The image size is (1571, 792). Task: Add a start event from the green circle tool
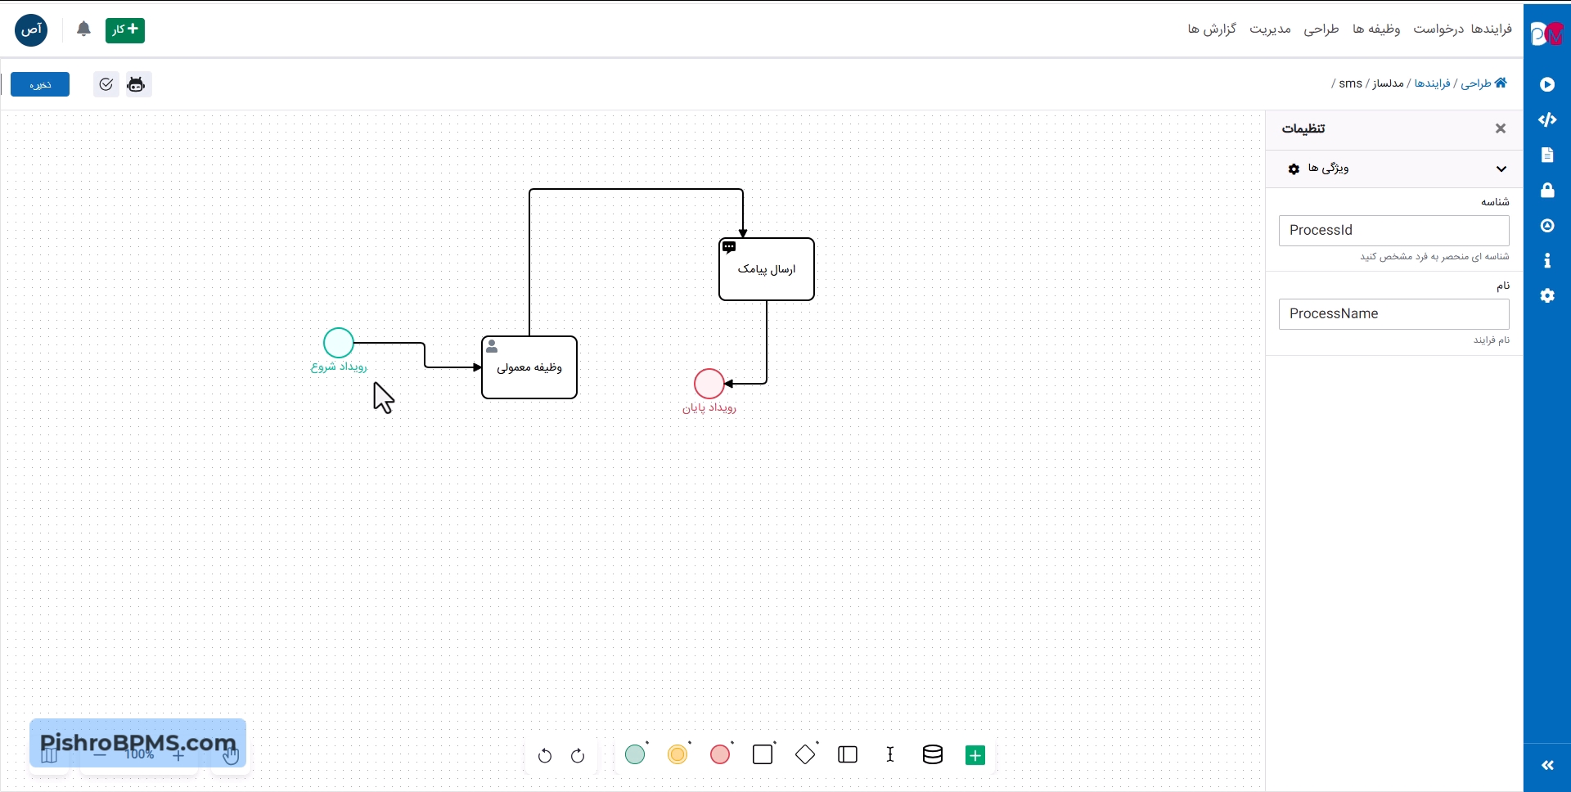[635, 754]
